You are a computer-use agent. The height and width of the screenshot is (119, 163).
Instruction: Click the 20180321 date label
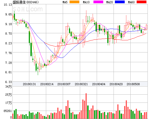click(81, 84)
